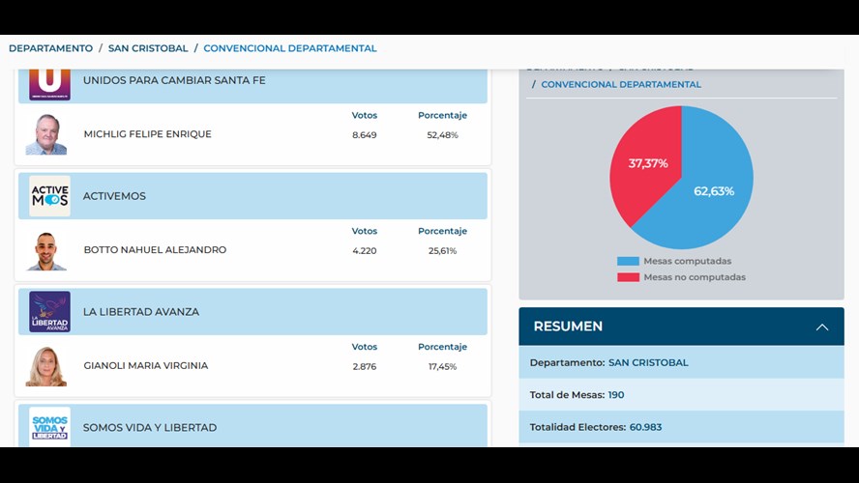The width and height of the screenshot is (859, 483).
Task: Select candidate name MICHLIG FELIPE ENRIQUE
Action: click(147, 134)
